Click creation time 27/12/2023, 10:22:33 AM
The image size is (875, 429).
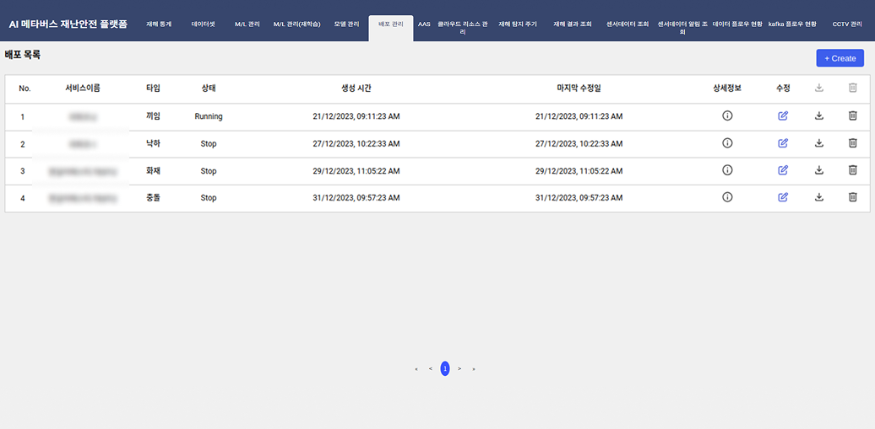coord(356,144)
